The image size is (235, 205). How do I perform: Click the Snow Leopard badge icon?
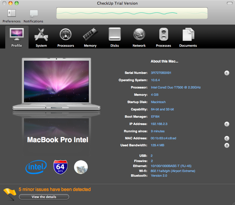coord(81,167)
